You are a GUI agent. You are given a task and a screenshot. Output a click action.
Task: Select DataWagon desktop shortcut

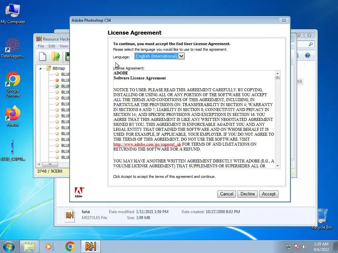13,48
